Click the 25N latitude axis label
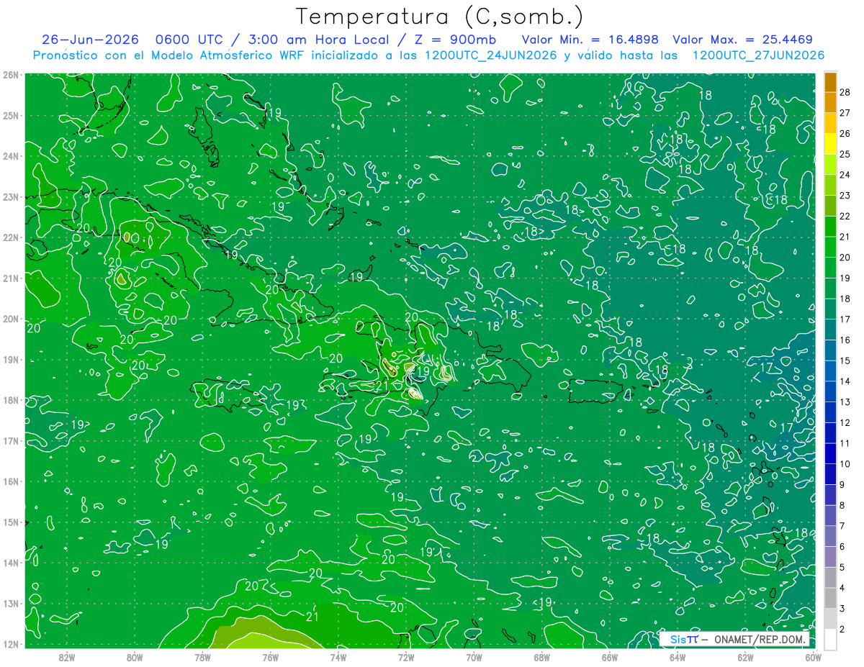Screen dimensions: 864x667 [11, 116]
